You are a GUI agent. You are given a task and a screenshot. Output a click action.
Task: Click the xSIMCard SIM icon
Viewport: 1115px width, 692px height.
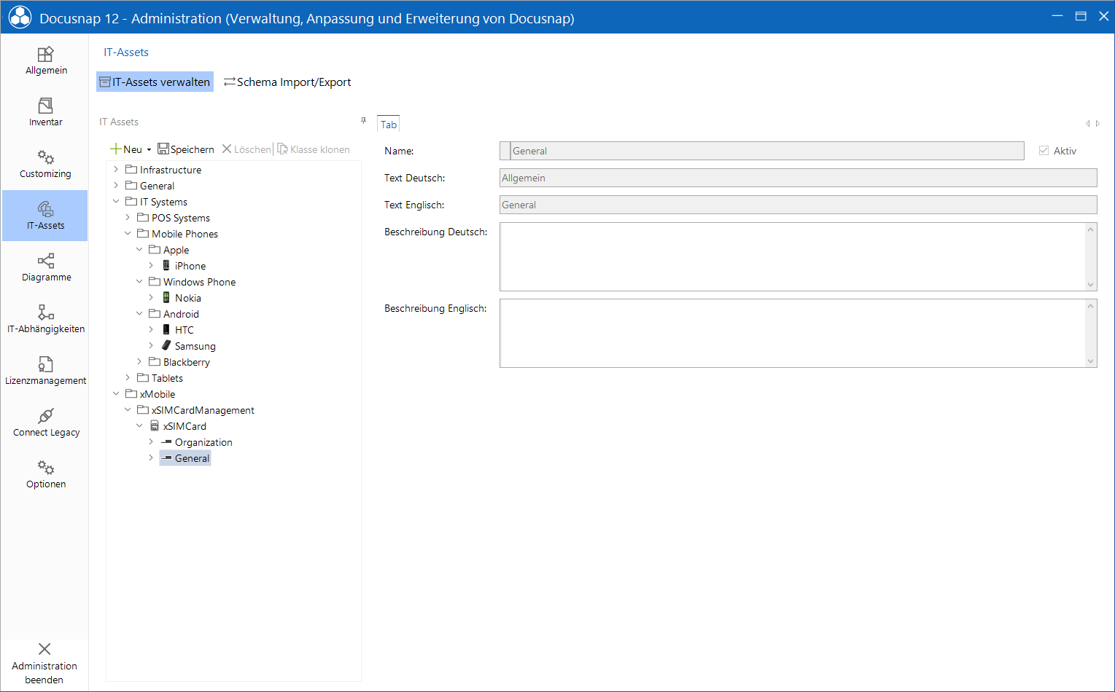[155, 426]
